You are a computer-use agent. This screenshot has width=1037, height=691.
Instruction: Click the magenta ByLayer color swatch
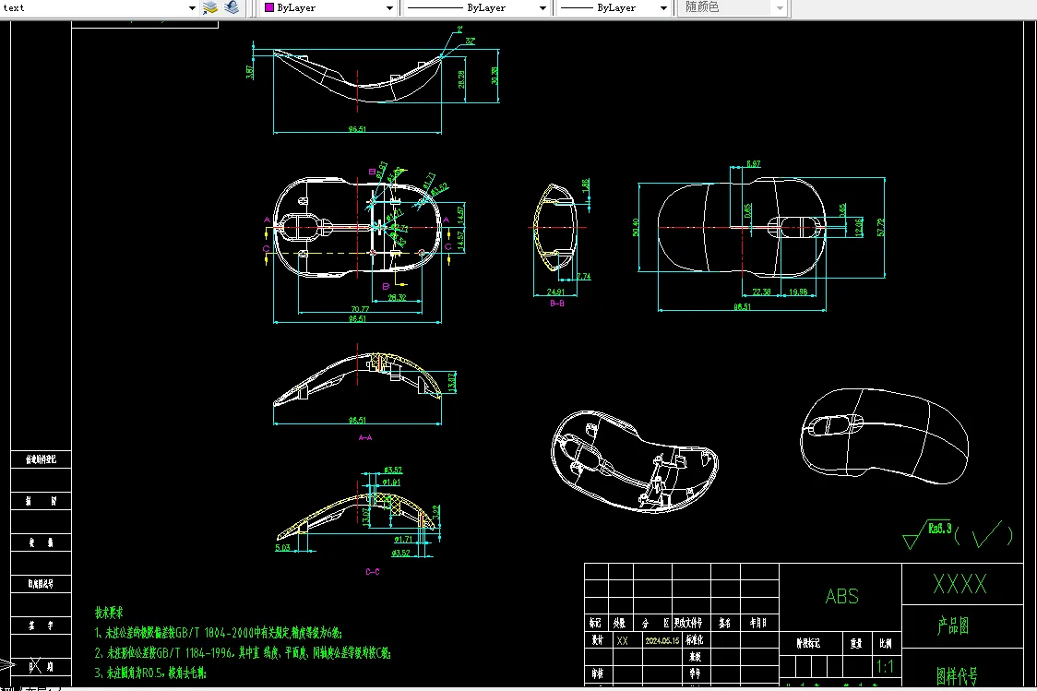click(269, 8)
